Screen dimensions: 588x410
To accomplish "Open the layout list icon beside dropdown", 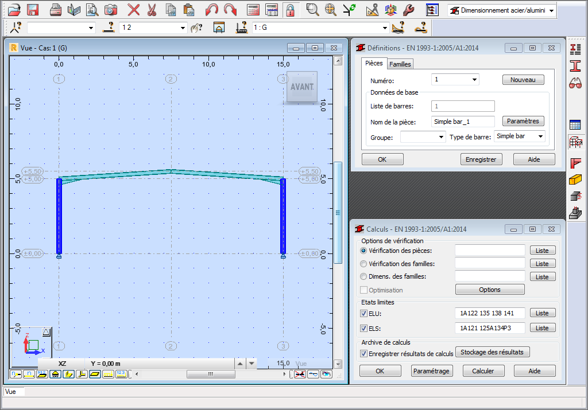I will (x=432, y=10).
